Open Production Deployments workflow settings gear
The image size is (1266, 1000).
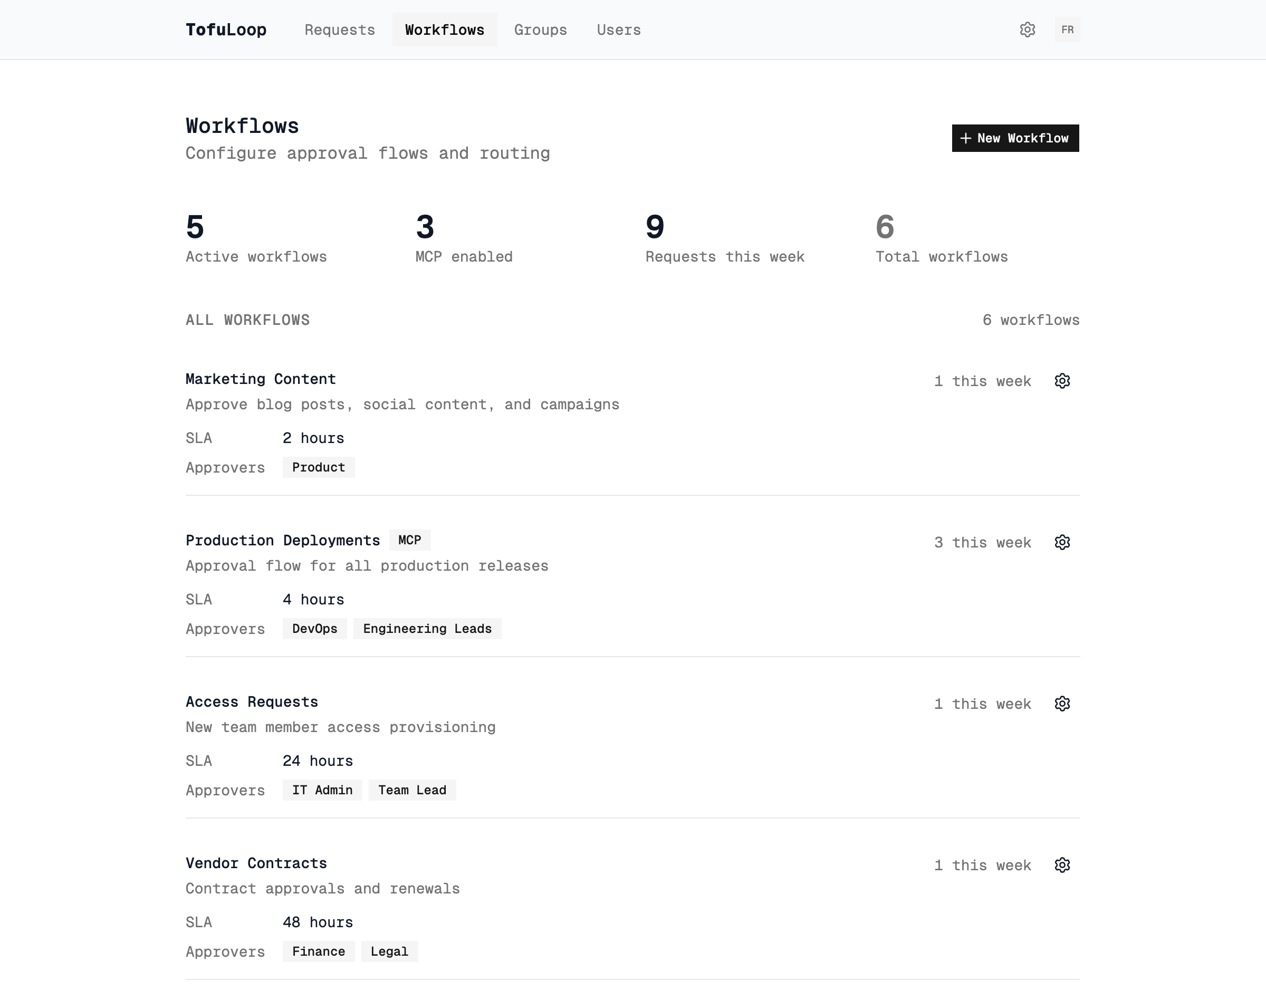[x=1062, y=542]
